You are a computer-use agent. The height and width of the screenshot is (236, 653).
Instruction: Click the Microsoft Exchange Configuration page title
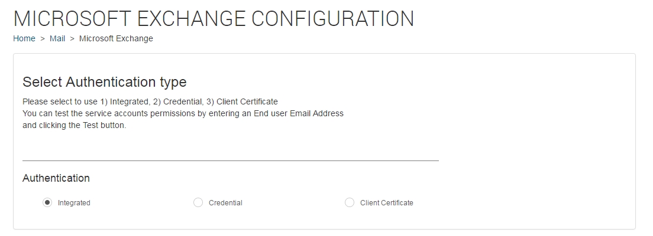tap(214, 18)
